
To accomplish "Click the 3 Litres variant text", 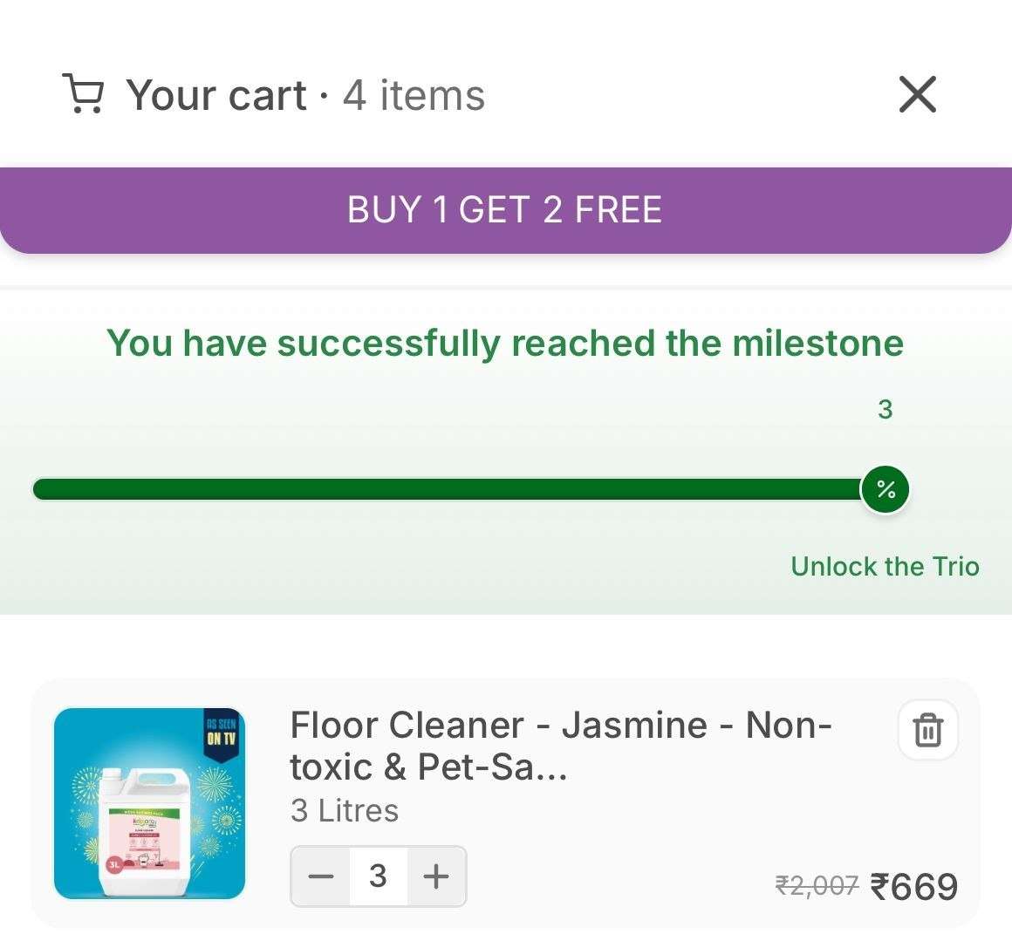I will 345,811.
